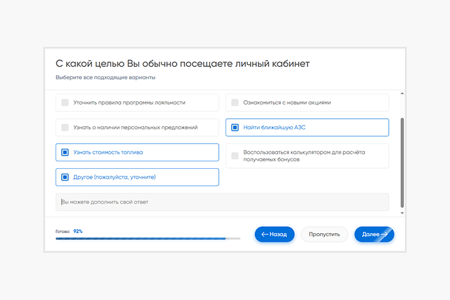Click the 'Готово:' label
450x300 pixels.
63,231
